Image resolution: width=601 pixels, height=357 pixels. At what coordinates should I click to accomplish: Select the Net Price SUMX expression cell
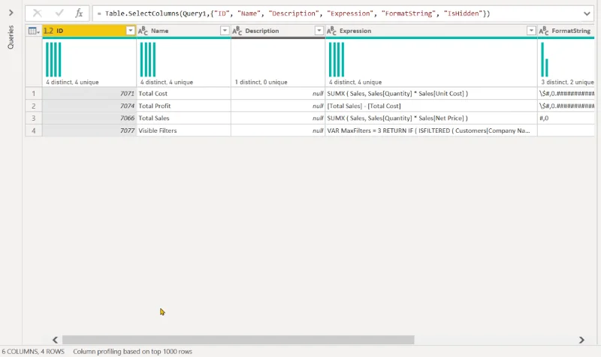point(431,118)
